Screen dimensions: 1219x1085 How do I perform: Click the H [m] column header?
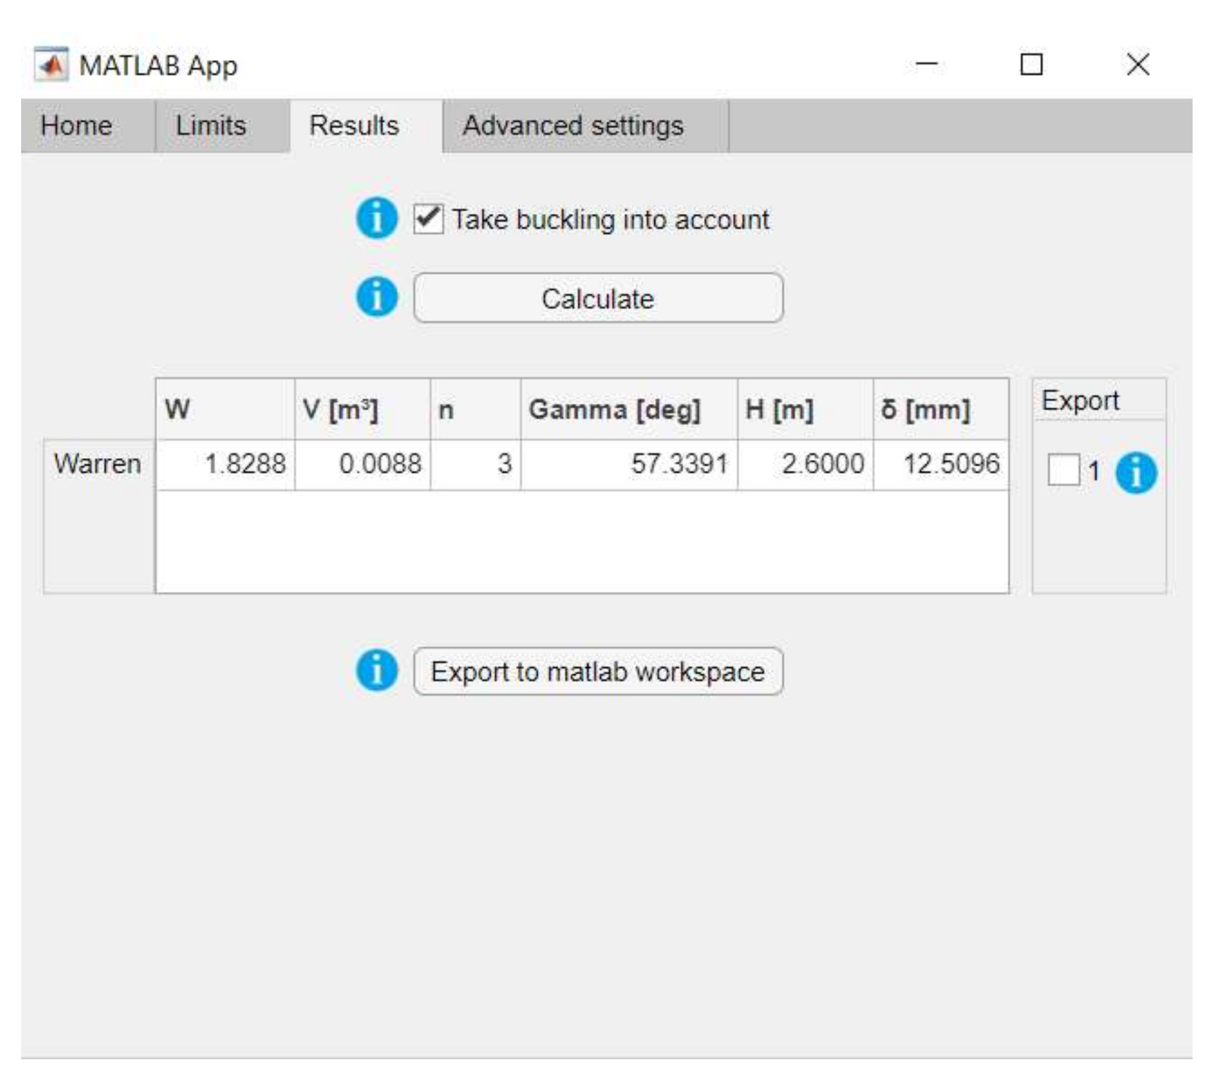[x=805, y=409]
